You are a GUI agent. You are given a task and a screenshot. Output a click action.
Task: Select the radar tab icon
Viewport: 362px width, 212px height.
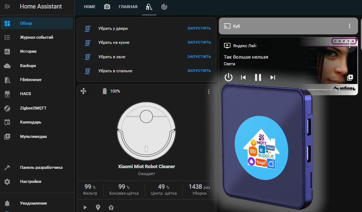pos(164,7)
